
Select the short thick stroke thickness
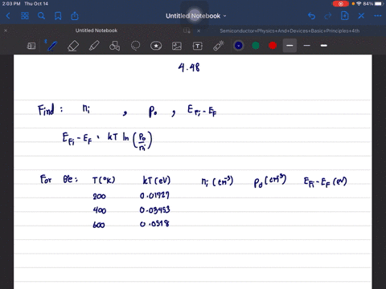324,46
